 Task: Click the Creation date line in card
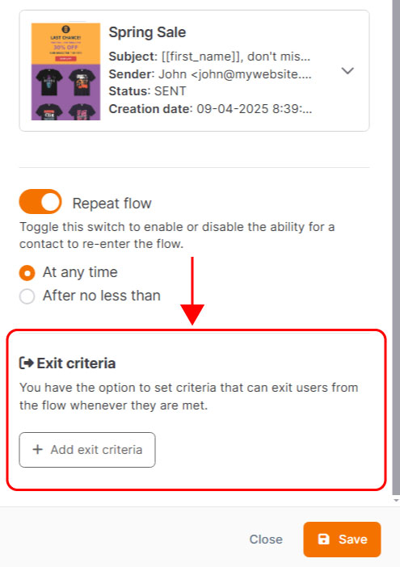[x=210, y=109]
